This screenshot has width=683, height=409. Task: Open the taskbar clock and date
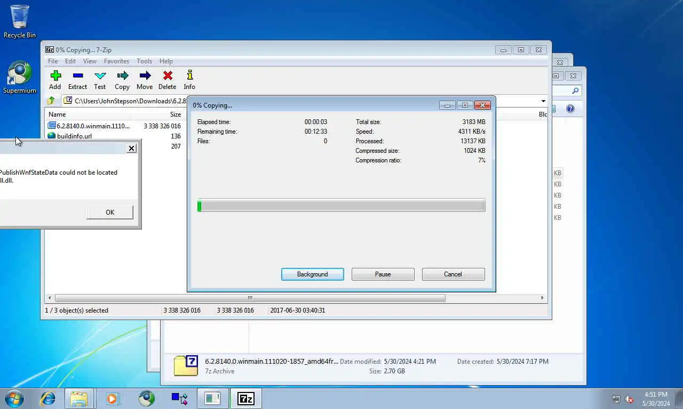[656, 399]
